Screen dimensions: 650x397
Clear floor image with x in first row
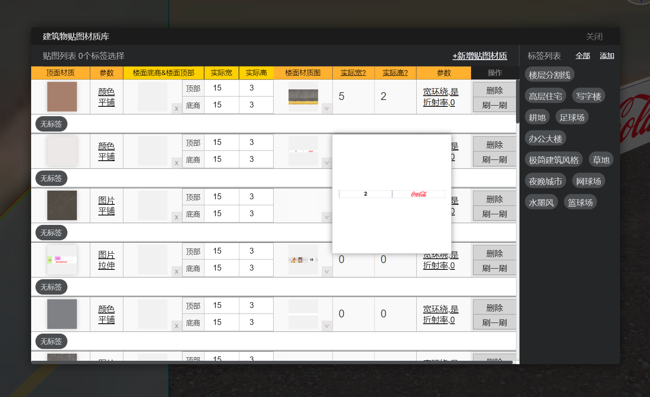176,108
